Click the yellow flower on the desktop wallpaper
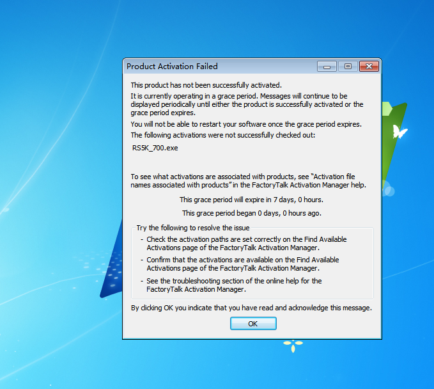The width and height of the screenshot is (434, 389). click(x=293, y=346)
